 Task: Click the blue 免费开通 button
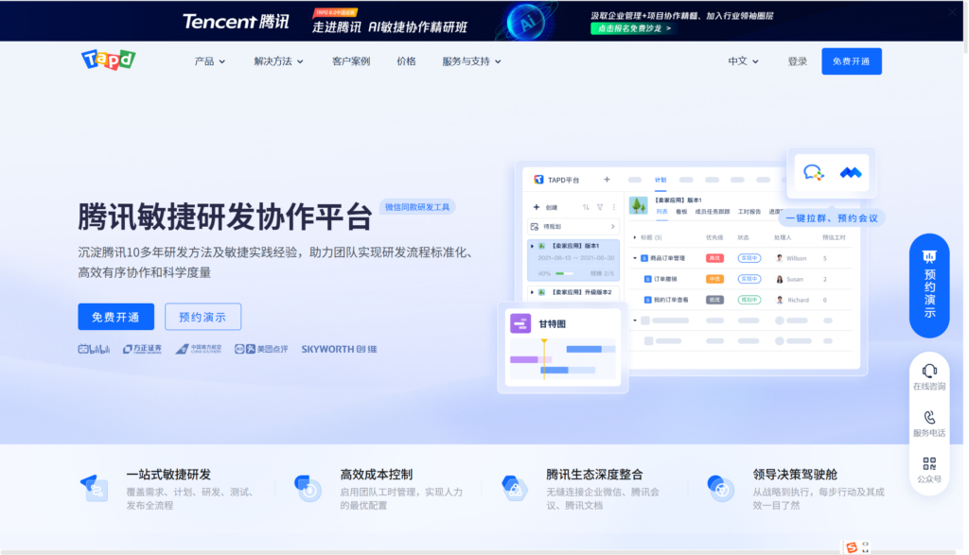[x=115, y=317]
